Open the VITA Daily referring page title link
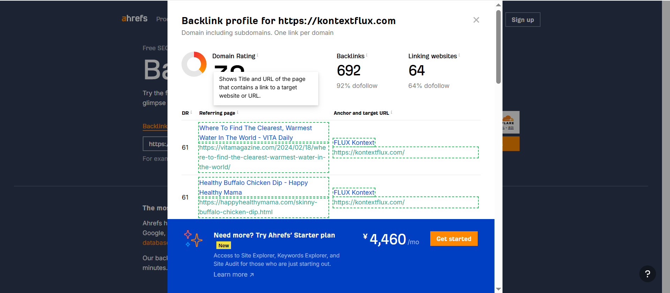The image size is (670, 293). pos(255,133)
